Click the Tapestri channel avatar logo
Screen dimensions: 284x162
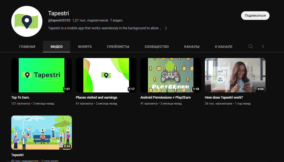[x=27, y=21]
